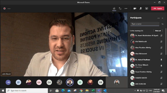
Task: Select Afaf Mahfoodh in participants list
Action: point(141,42)
